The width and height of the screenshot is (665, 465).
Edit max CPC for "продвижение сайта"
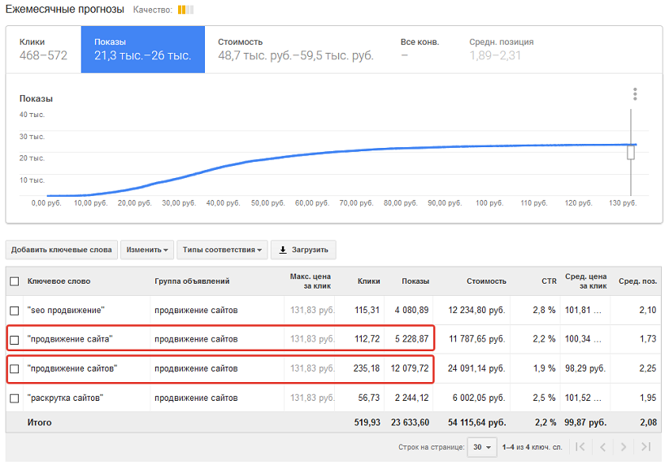point(312,339)
